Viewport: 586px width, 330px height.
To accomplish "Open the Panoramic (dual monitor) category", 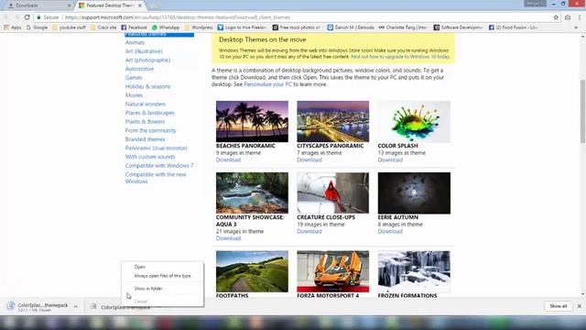I will 157,148.
